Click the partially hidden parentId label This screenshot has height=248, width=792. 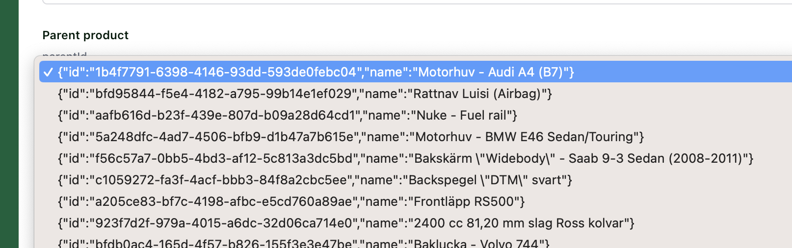65,54
